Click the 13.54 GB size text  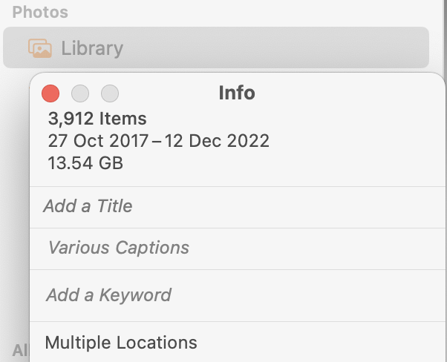(x=85, y=163)
